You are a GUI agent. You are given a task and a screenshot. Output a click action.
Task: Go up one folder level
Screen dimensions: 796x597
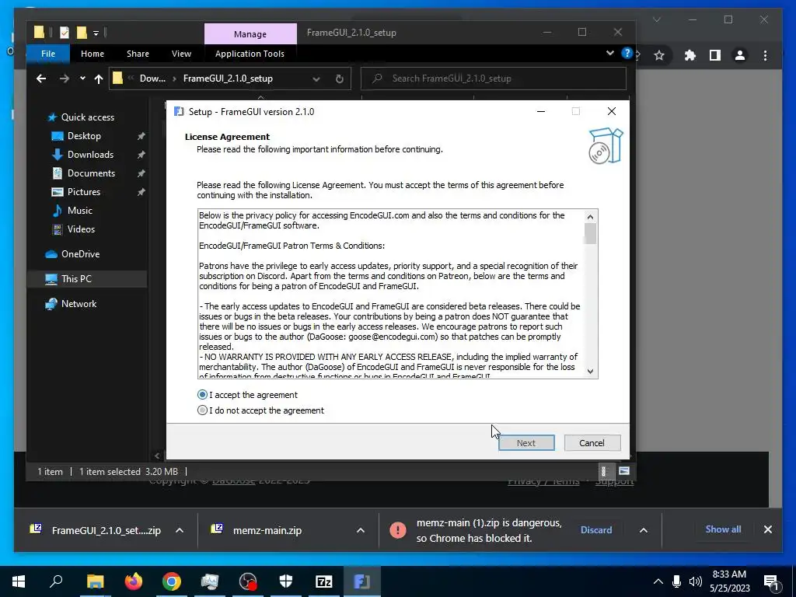(99, 79)
